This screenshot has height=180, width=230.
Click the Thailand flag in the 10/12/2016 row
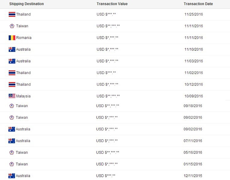[x=12, y=84]
